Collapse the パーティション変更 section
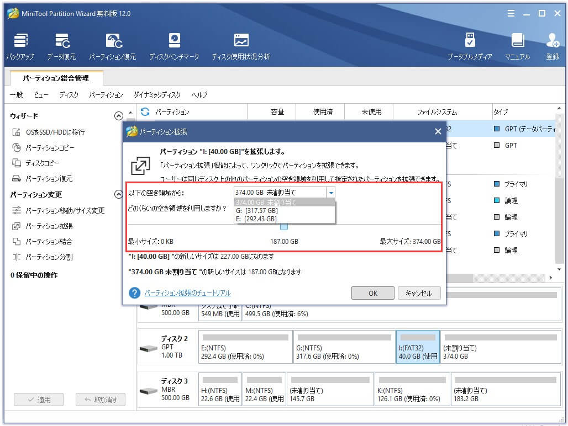 119,194
